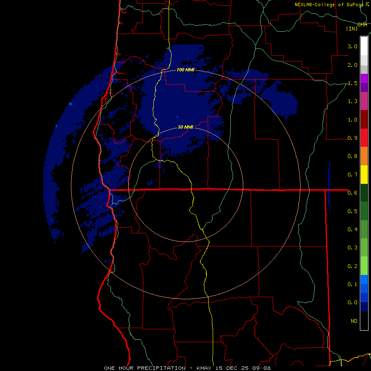Pick the magenta swatch in the color scale
Viewport: 371px width, 371px height.
click(364, 78)
